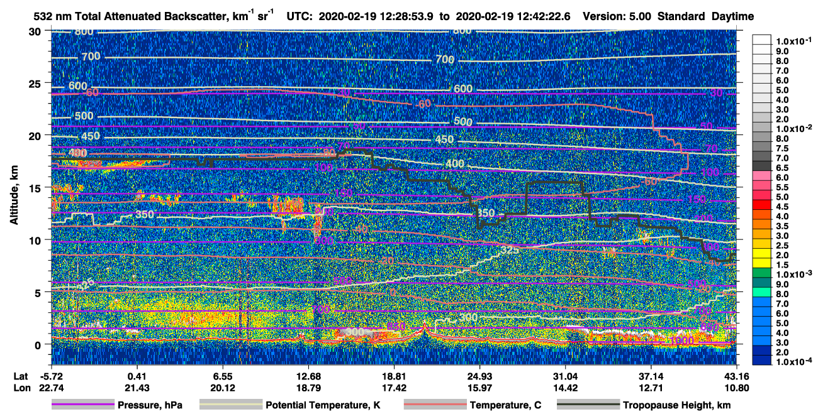Click the colorbar label '1.0x10-2'
Image resolution: width=818 pixels, height=419 pixels.
[x=793, y=129]
